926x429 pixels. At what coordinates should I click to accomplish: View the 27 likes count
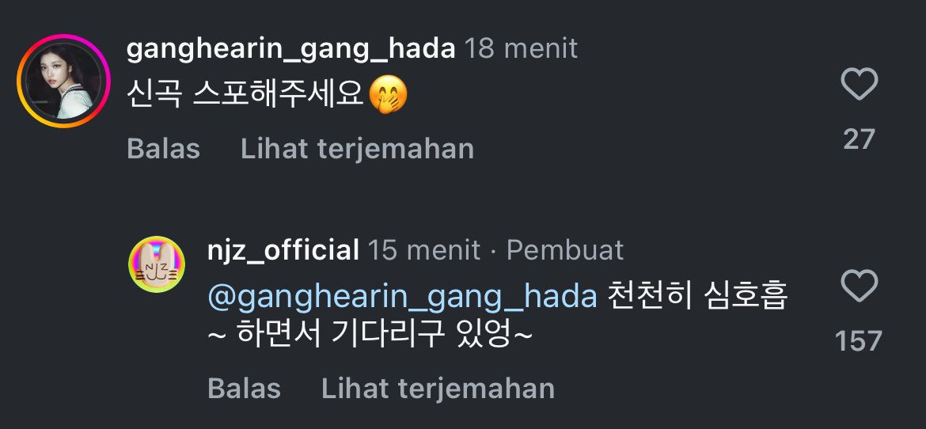click(859, 139)
